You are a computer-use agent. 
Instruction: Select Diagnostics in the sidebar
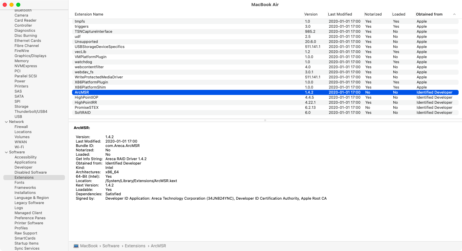[x=25, y=30]
